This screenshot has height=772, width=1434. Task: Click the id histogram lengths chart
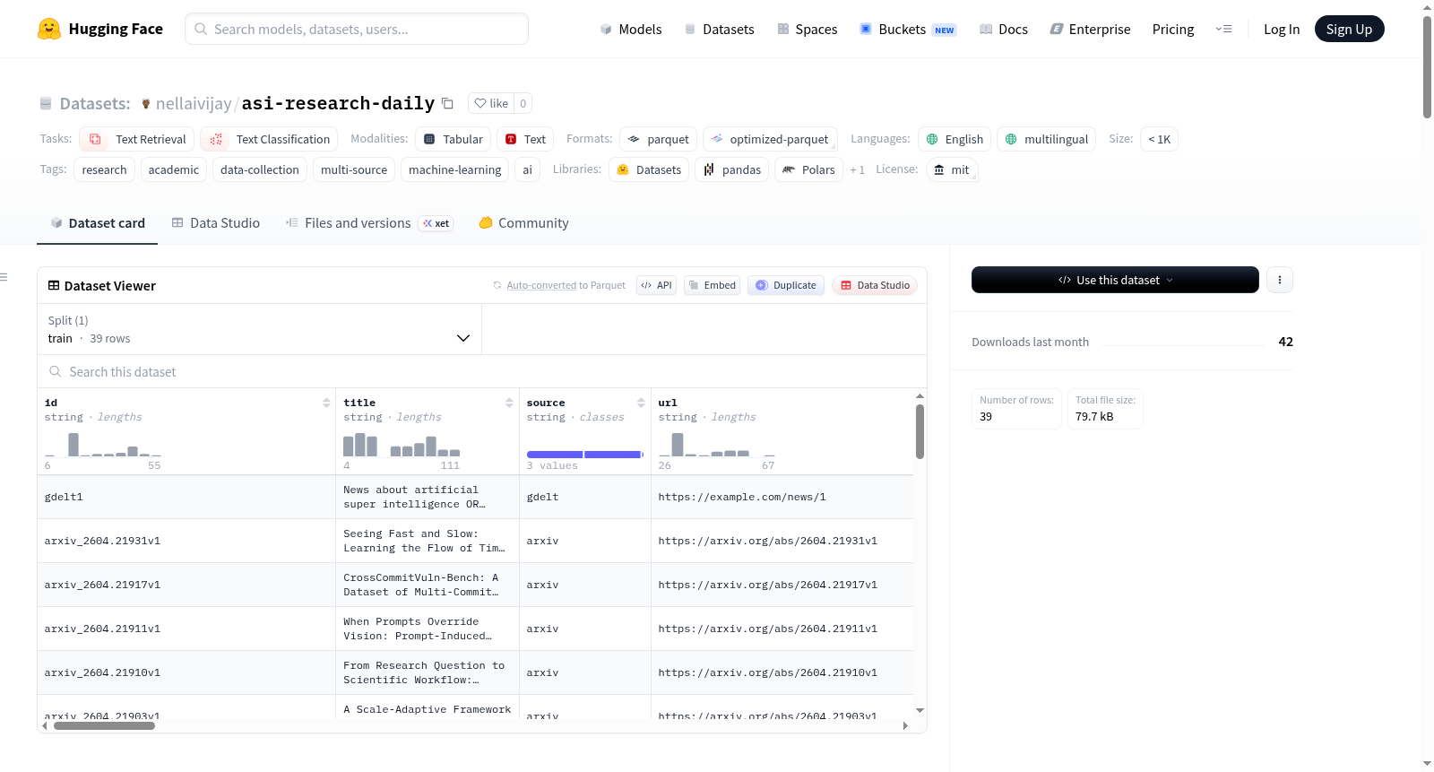click(x=103, y=445)
